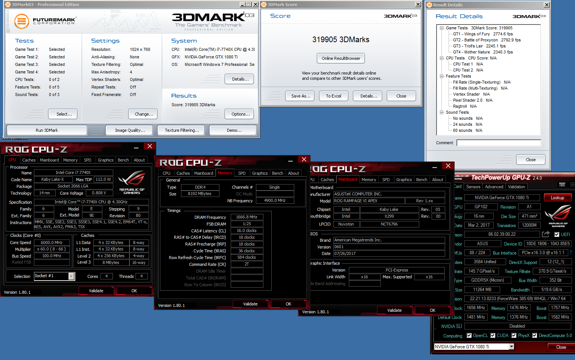Click the Bus Interface question mark icon

[x=570, y=253]
